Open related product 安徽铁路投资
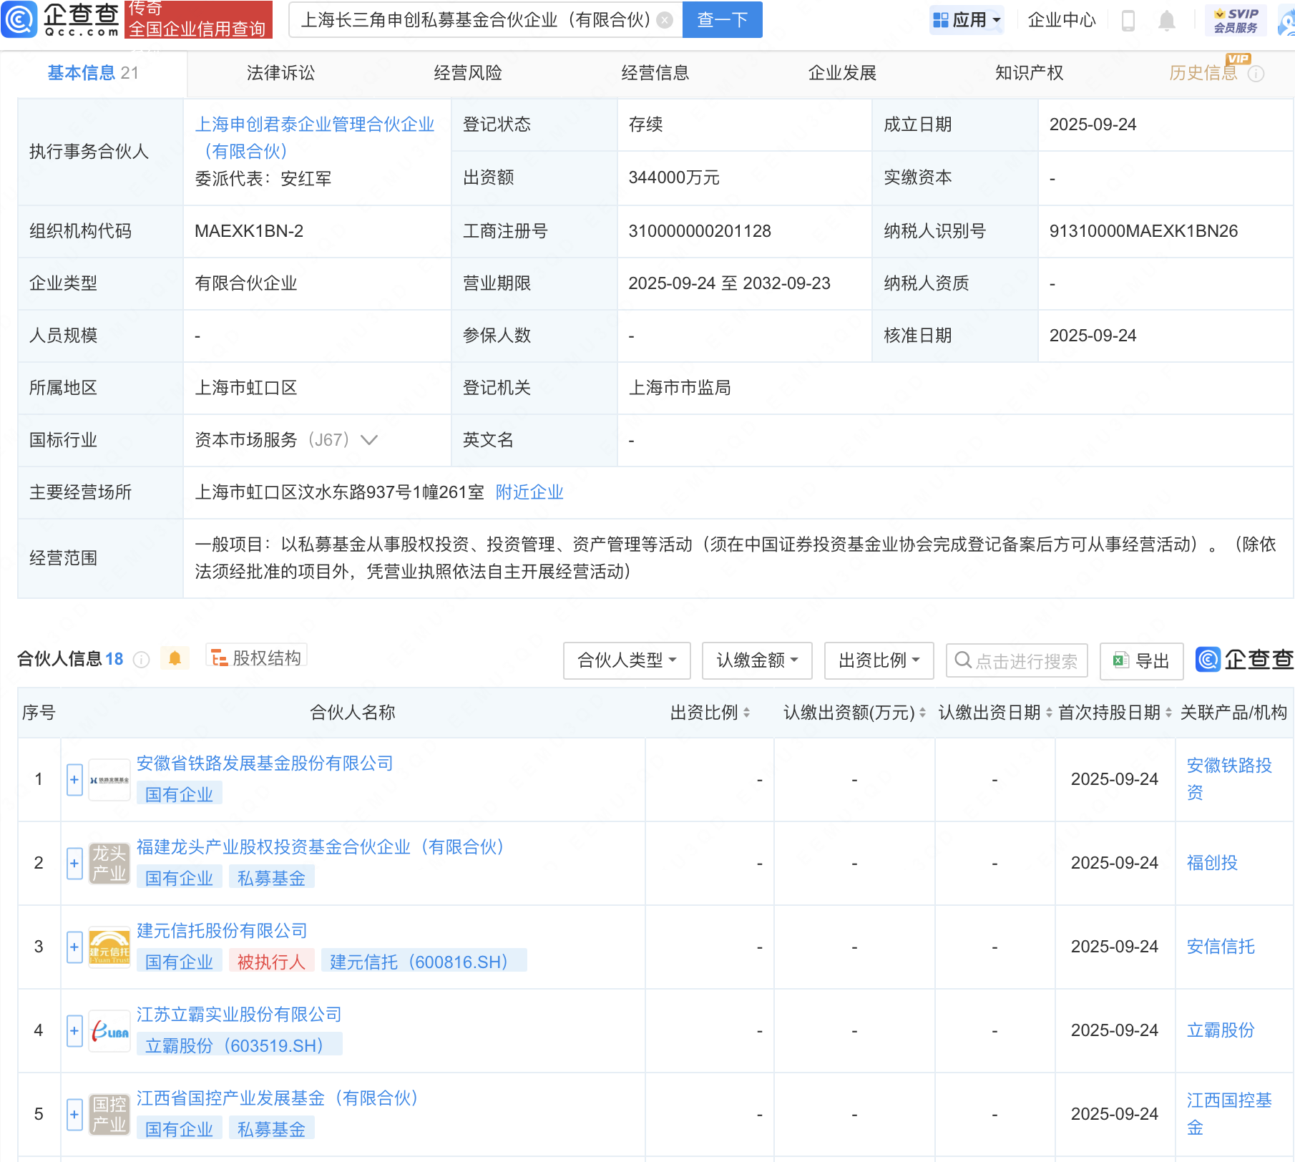The image size is (1295, 1162). coord(1229,779)
